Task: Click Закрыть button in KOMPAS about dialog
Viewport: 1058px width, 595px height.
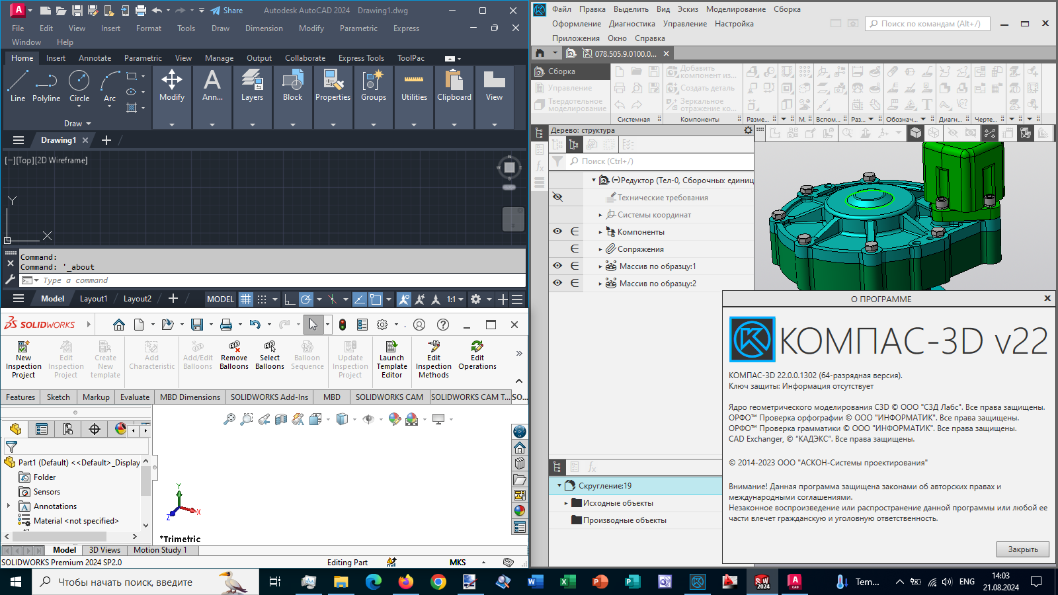Action: click(x=1023, y=549)
